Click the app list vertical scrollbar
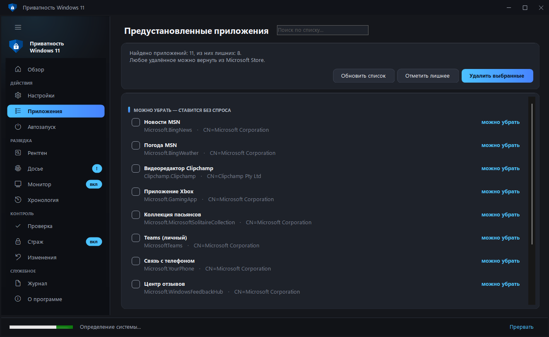The height and width of the screenshot is (337, 549). pyautogui.click(x=532, y=173)
